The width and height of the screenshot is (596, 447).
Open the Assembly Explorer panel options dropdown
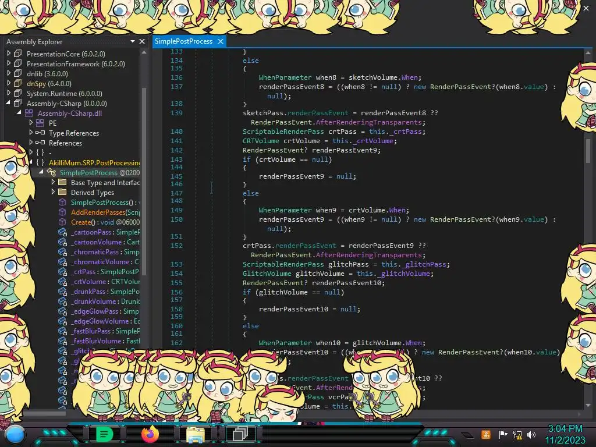click(133, 41)
